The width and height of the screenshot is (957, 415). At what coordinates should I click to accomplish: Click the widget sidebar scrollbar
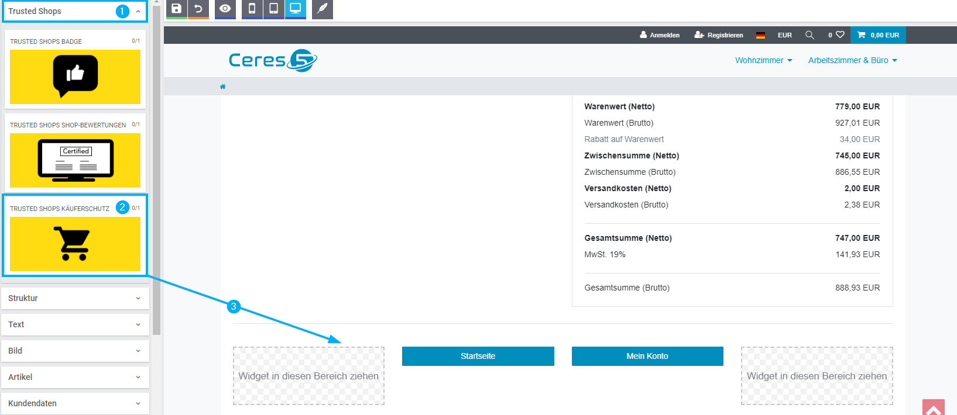pos(156,170)
